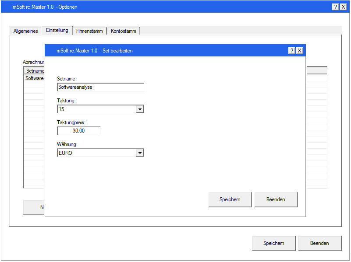
Task: Select the Taktungpreis field showing 30.00
Action: (78, 130)
